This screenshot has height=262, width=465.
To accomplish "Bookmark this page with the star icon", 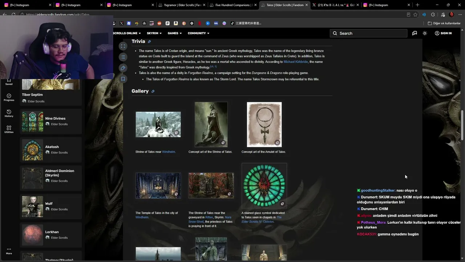I will (415, 15).
